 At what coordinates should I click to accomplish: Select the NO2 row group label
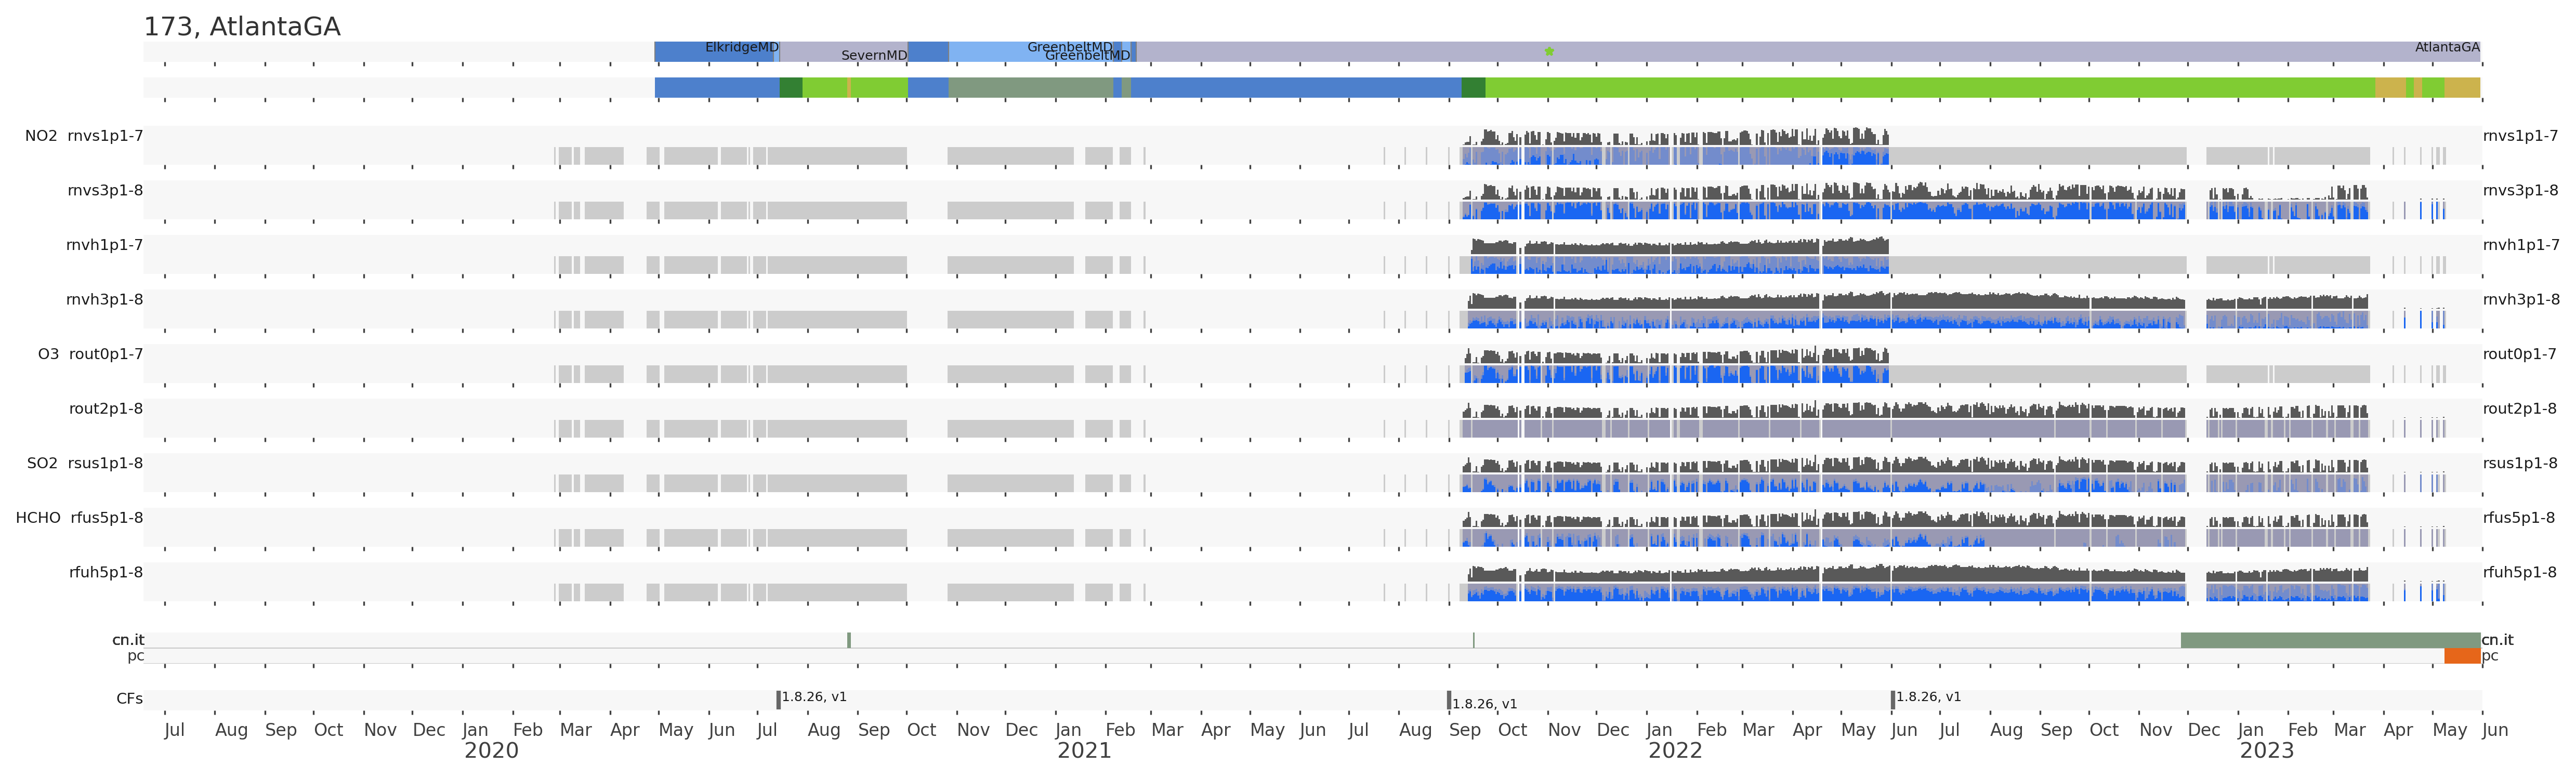pyautogui.click(x=41, y=136)
